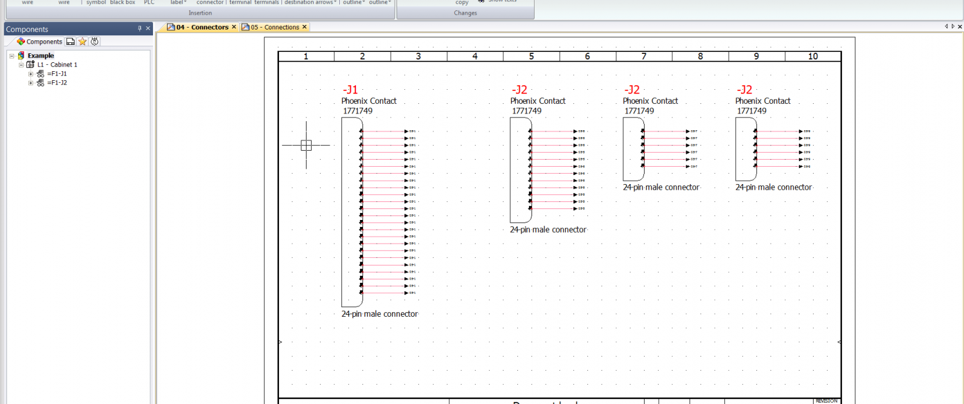Insert a connector from the ribbon

[210, 3]
